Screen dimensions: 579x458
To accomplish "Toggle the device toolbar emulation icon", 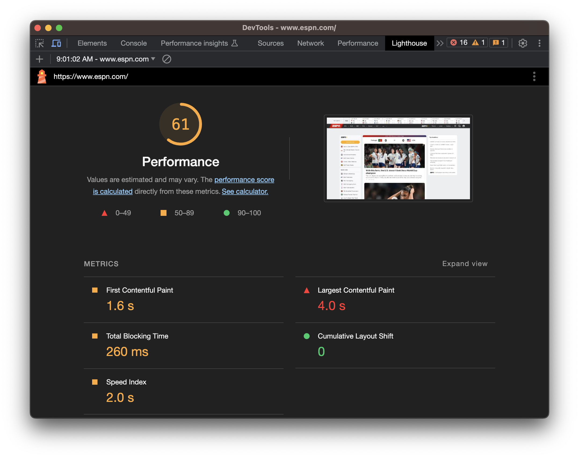I will tap(56, 43).
